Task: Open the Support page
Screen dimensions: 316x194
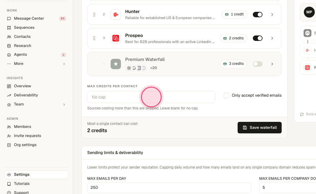Action: pos(36,192)
